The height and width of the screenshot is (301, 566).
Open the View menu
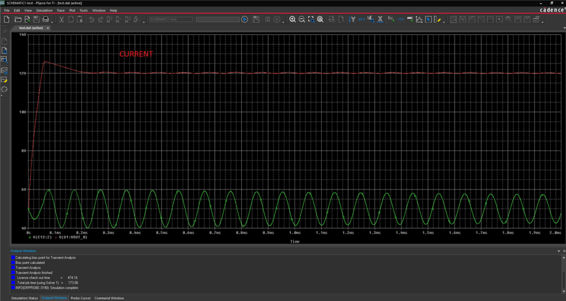point(28,10)
